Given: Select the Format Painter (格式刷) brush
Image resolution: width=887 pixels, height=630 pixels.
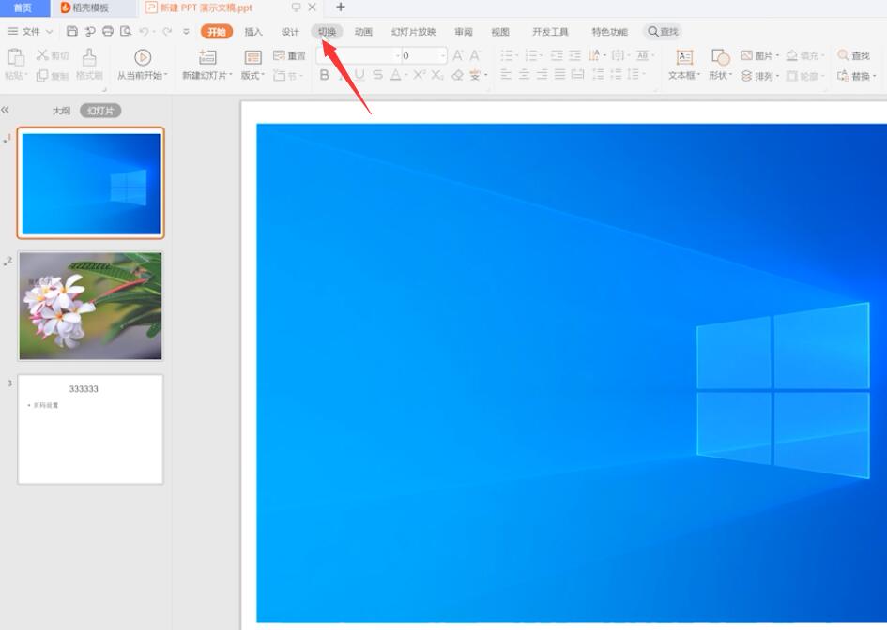Looking at the screenshot, I should click(x=89, y=57).
